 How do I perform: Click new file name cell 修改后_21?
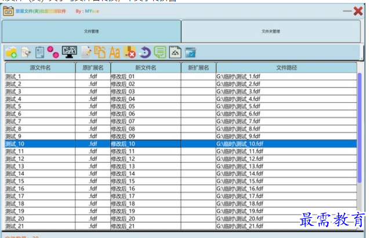pos(146,226)
